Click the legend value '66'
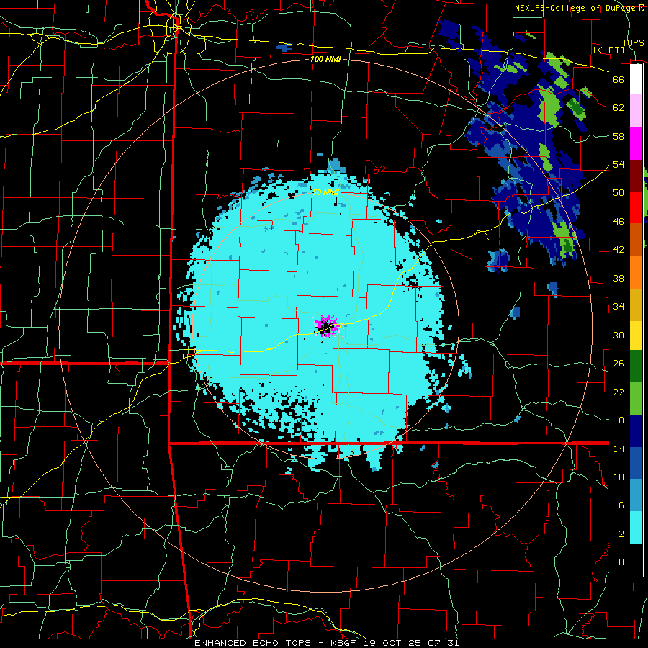648x648 pixels. (618, 79)
